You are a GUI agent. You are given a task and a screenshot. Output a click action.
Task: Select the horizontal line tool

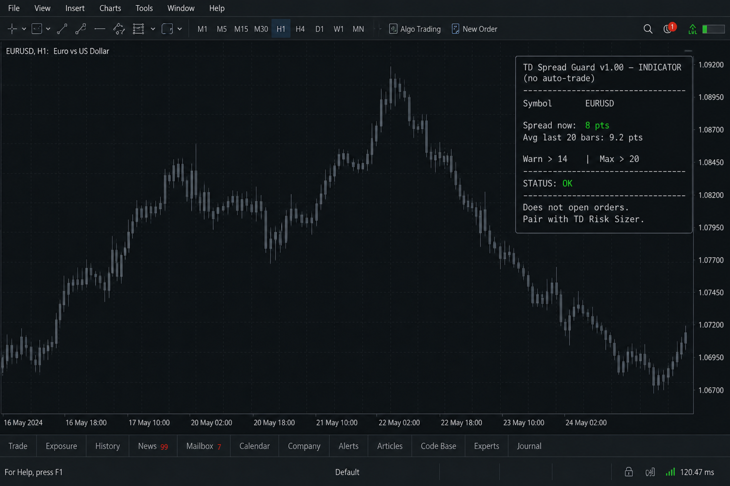[100, 29]
